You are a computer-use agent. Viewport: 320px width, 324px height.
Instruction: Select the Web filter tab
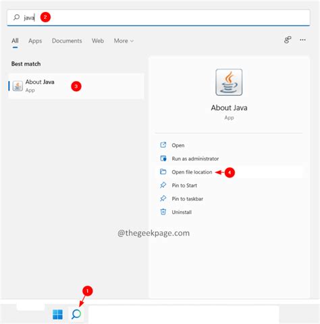pyautogui.click(x=98, y=40)
